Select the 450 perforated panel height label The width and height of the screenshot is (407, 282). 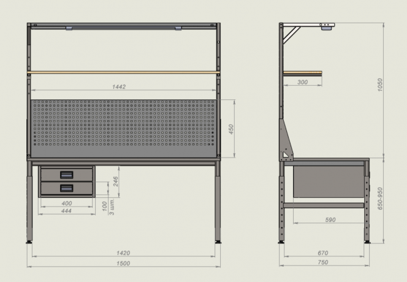click(x=231, y=129)
